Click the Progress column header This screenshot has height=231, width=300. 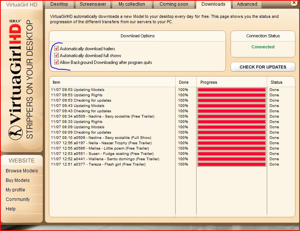(208, 83)
